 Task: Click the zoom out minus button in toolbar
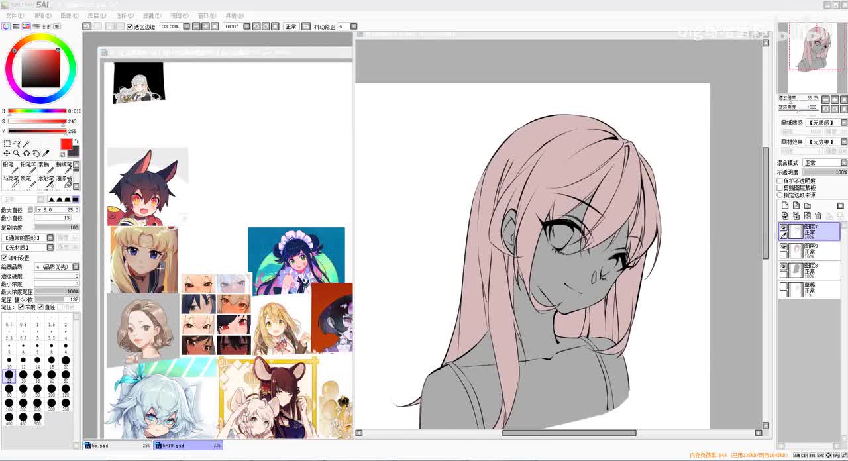[196, 26]
